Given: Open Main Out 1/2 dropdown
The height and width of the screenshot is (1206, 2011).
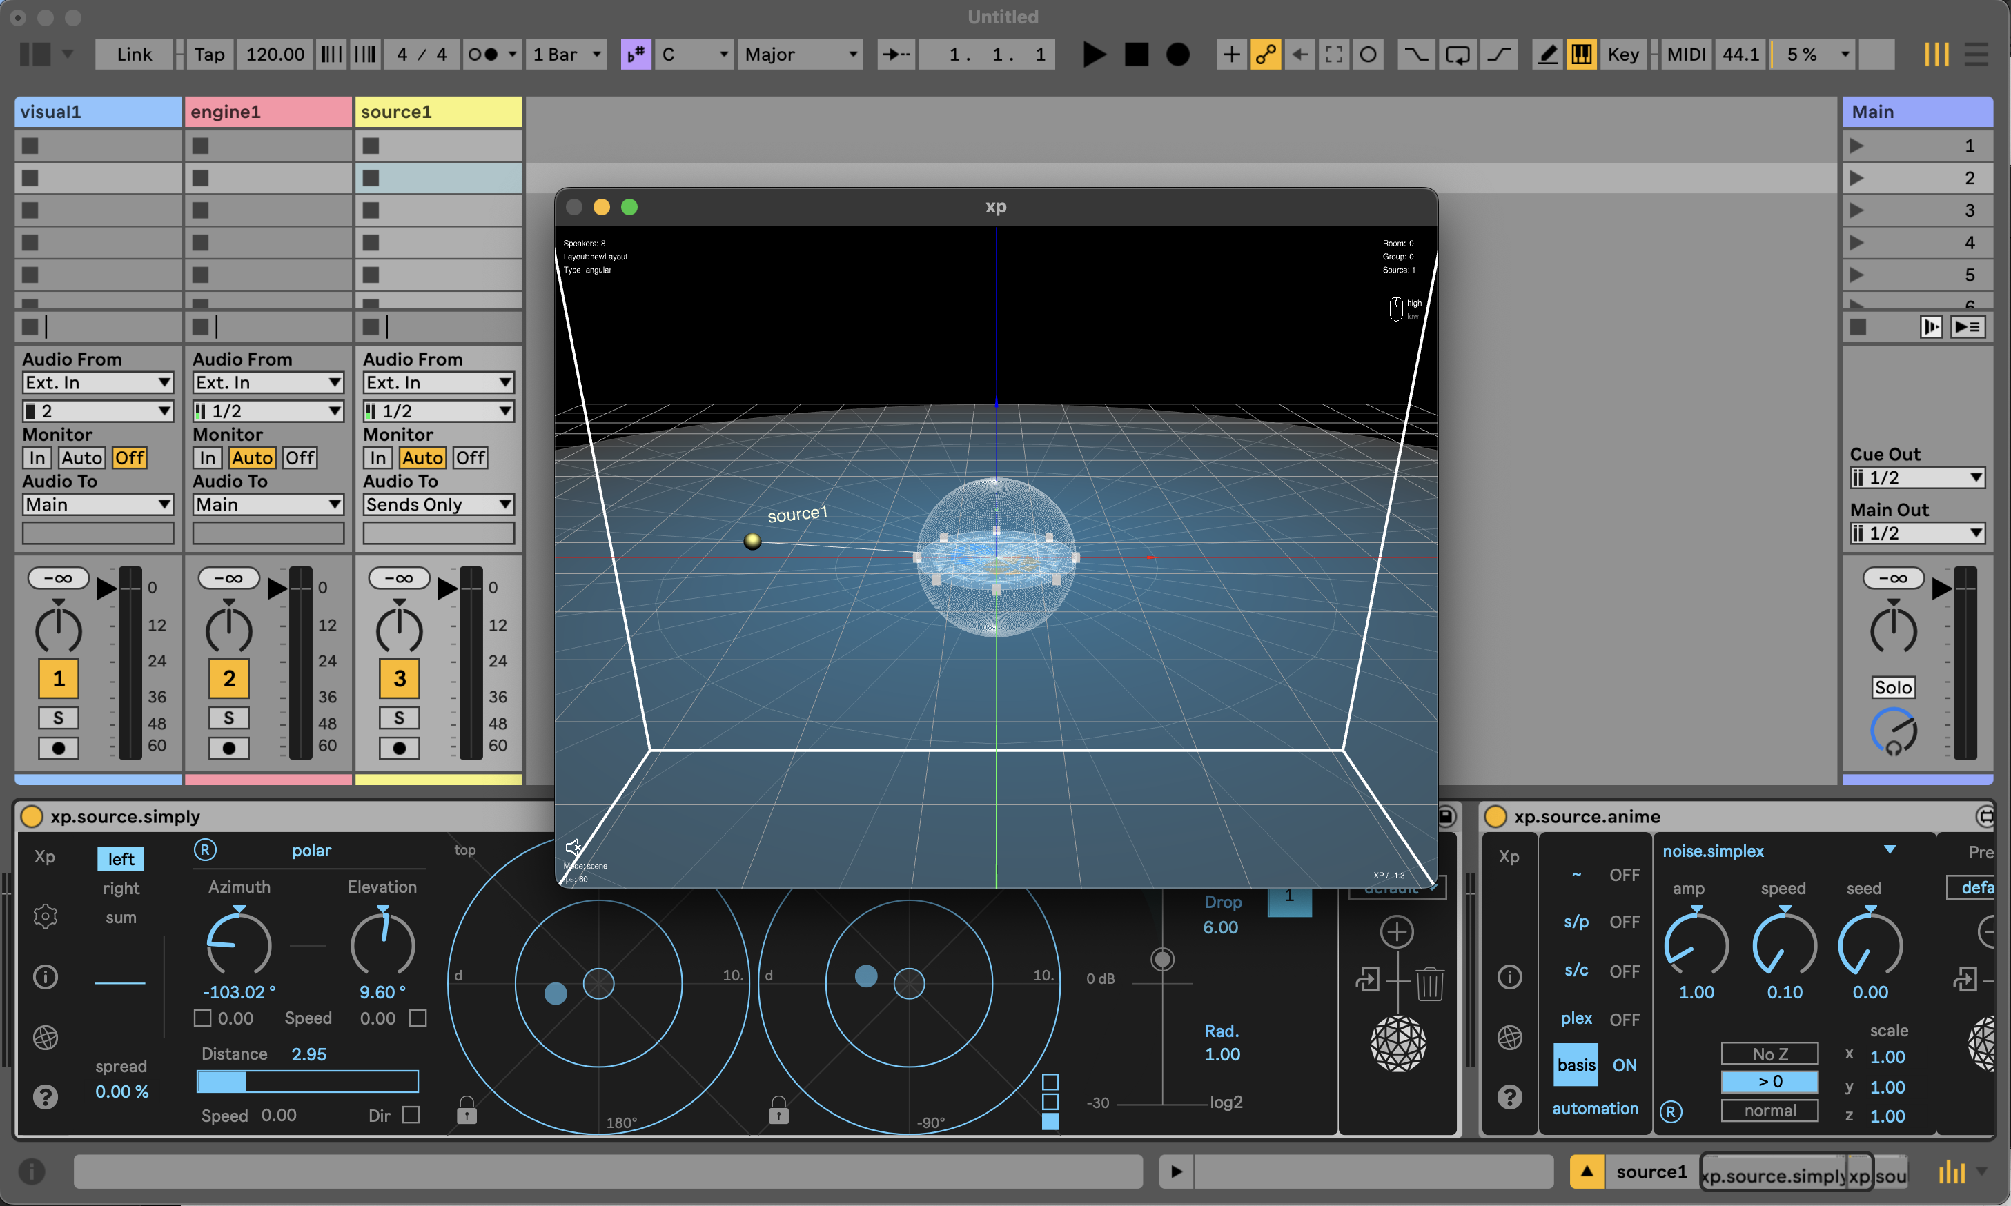Looking at the screenshot, I should click(1916, 533).
